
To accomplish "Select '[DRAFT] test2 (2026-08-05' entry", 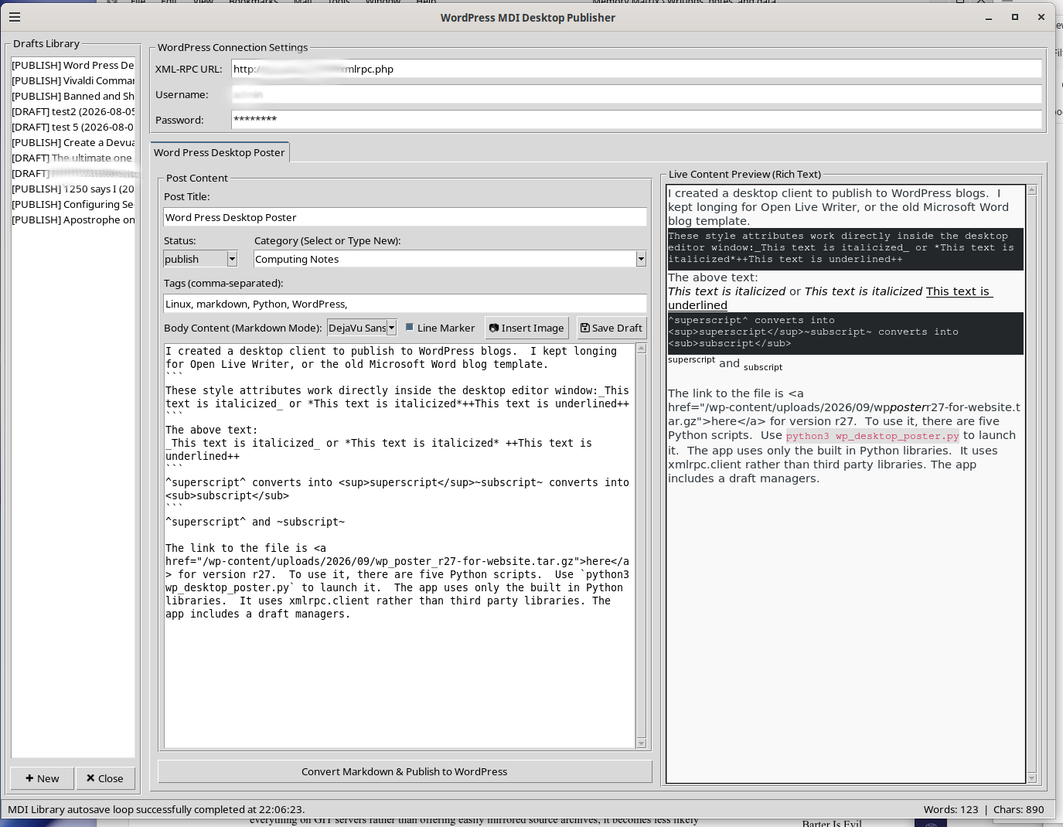I will tap(73, 111).
